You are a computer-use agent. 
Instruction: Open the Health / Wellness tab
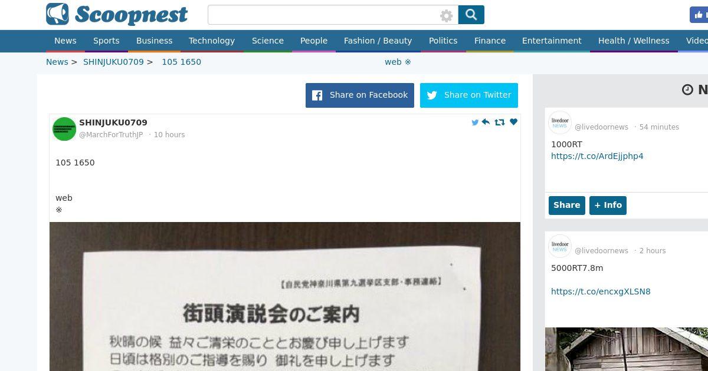[x=634, y=41]
